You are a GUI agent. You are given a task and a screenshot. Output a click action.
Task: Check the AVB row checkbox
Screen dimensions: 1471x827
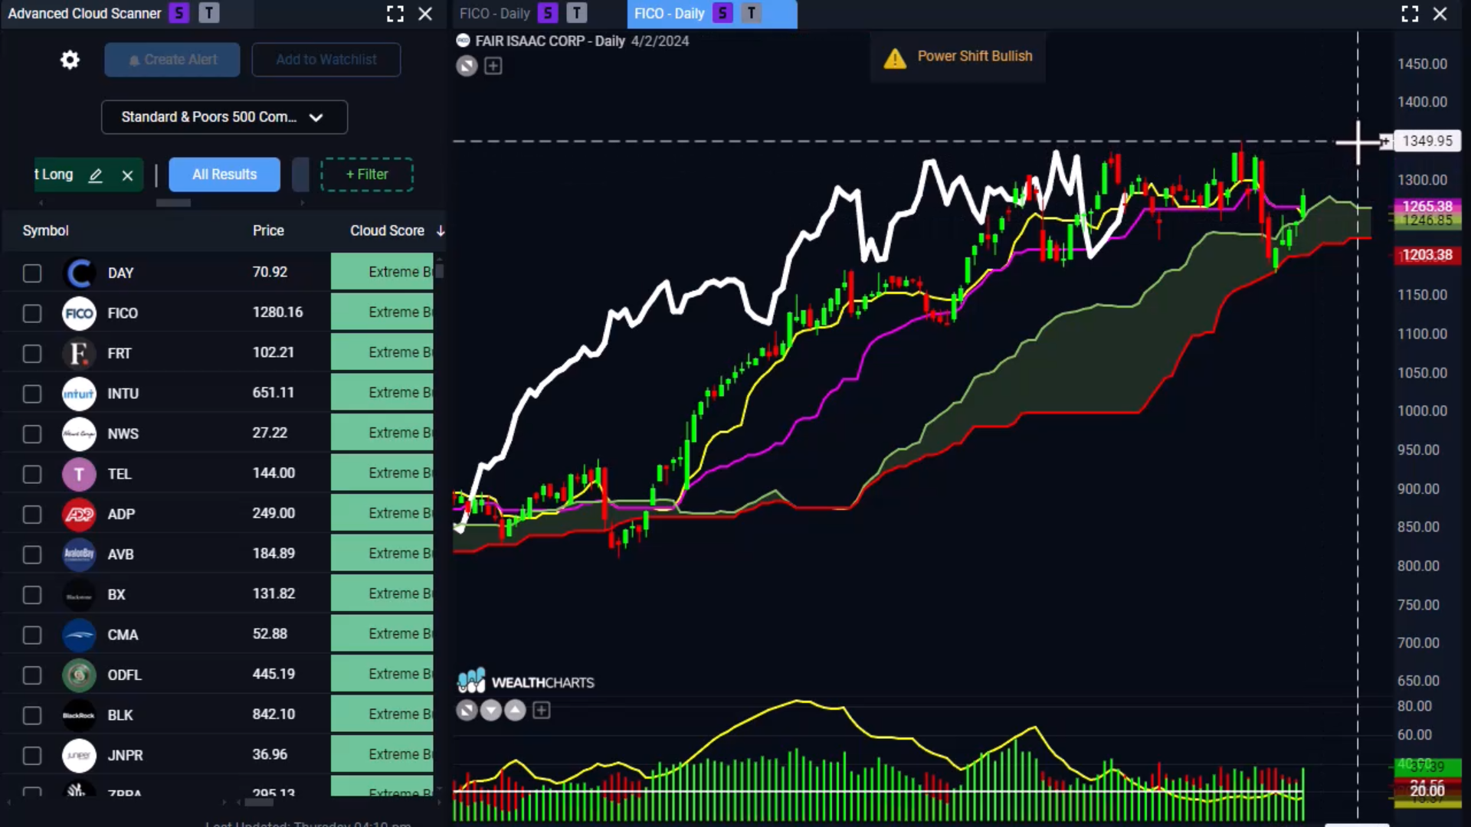point(32,554)
